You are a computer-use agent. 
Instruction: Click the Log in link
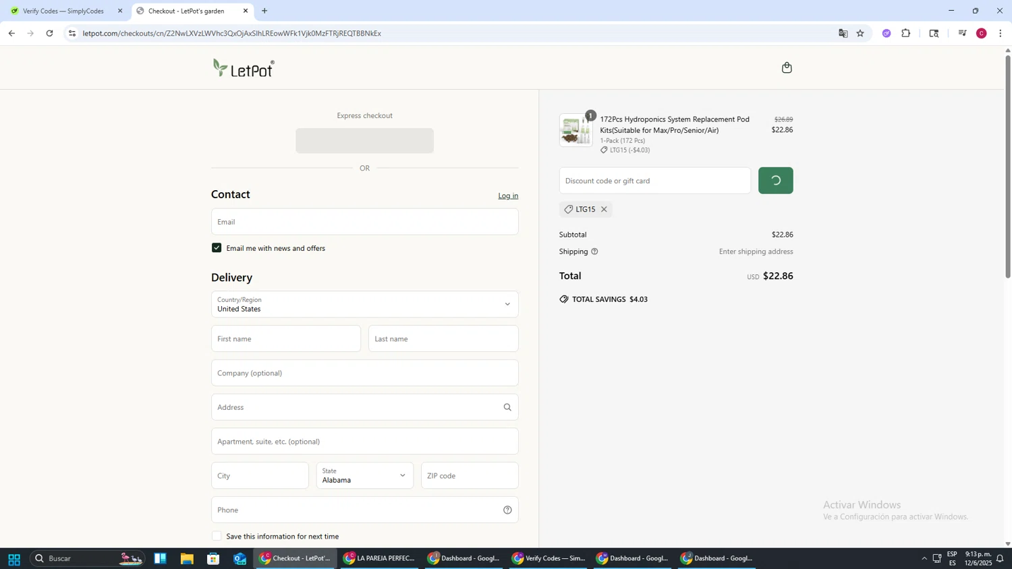508,196
